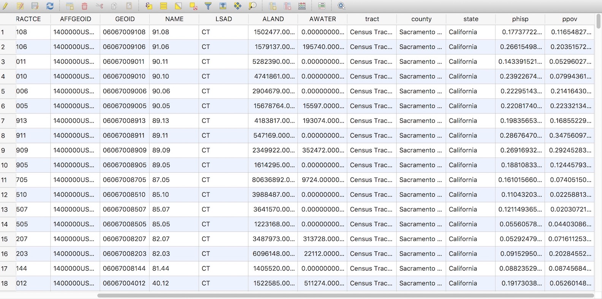Image resolution: width=602 pixels, height=299 pixels.
Task: Open the field calculator
Action: pyautogui.click(x=302, y=6)
